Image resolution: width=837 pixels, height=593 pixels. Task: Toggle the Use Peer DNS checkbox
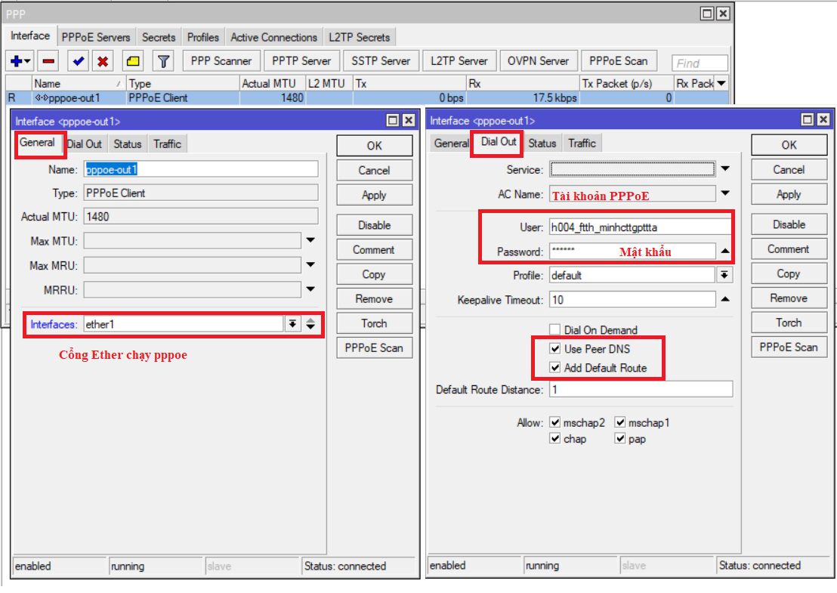[x=555, y=349]
